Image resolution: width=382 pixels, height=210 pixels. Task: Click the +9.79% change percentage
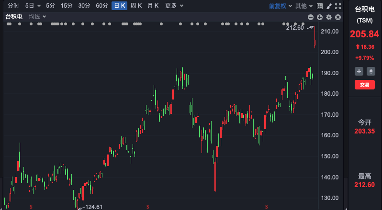coord(364,58)
